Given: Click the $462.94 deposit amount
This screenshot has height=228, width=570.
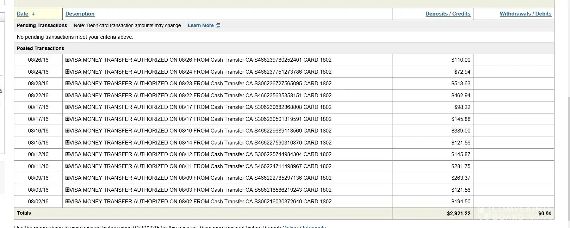Looking at the screenshot, I should pos(461,95).
